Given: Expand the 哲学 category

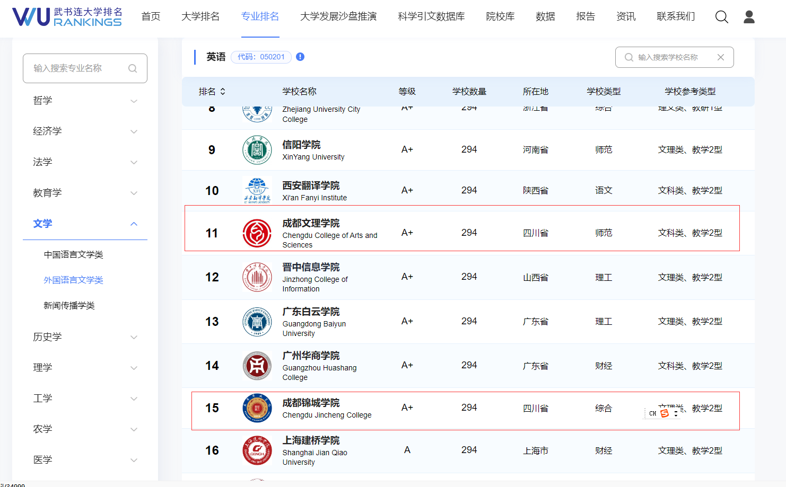Looking at the screenshot, I should point(134,101).
